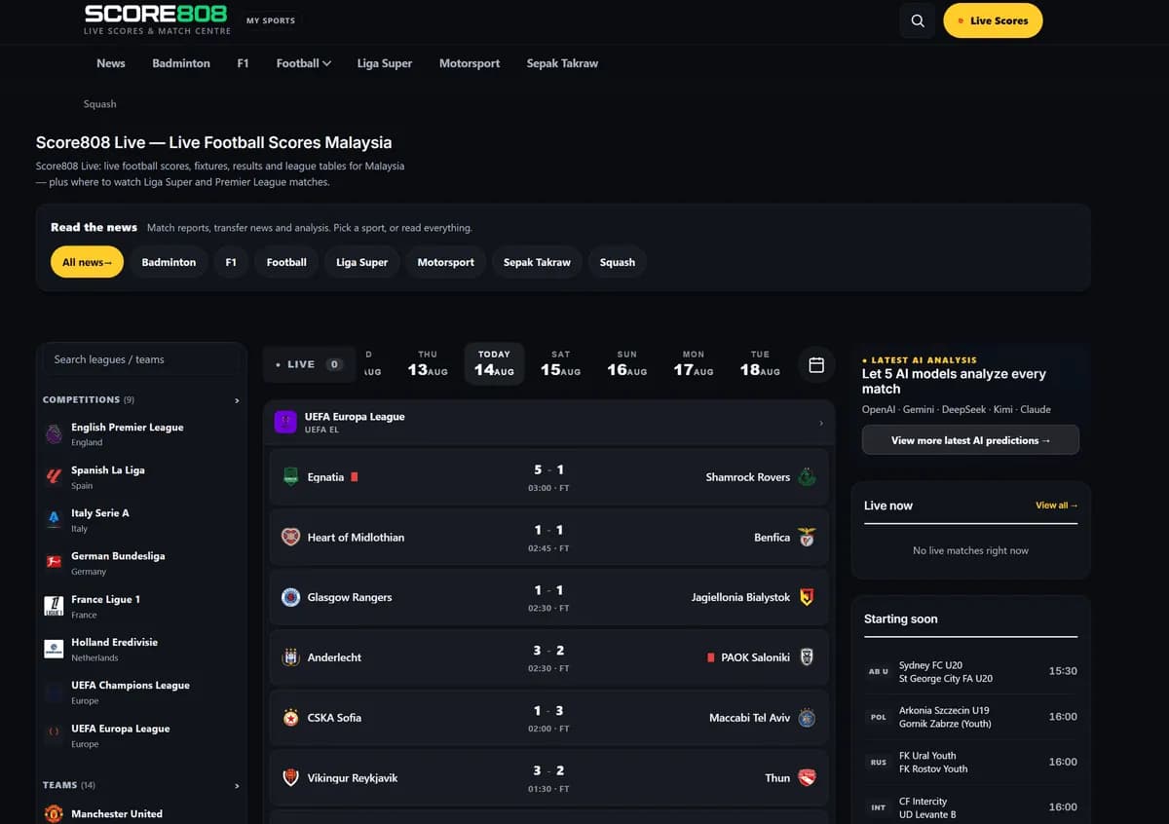The image size is (1169, 824).
Task: Click the purple UEFA Europa League header icon
Action: pos(285,422)
